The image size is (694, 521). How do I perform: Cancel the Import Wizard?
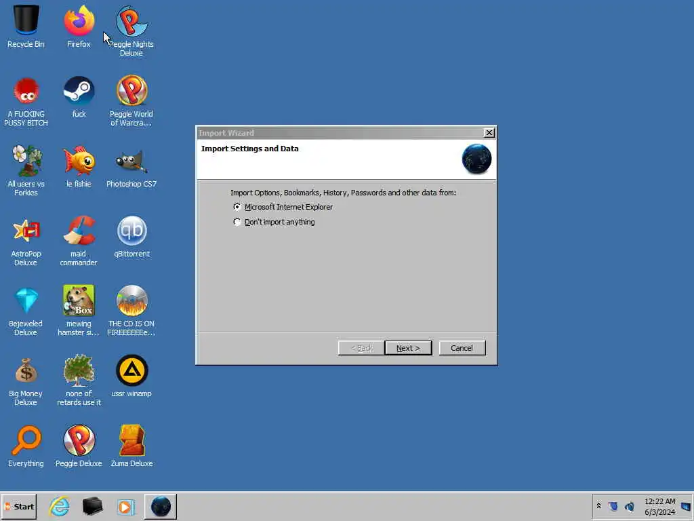(462, 348)
